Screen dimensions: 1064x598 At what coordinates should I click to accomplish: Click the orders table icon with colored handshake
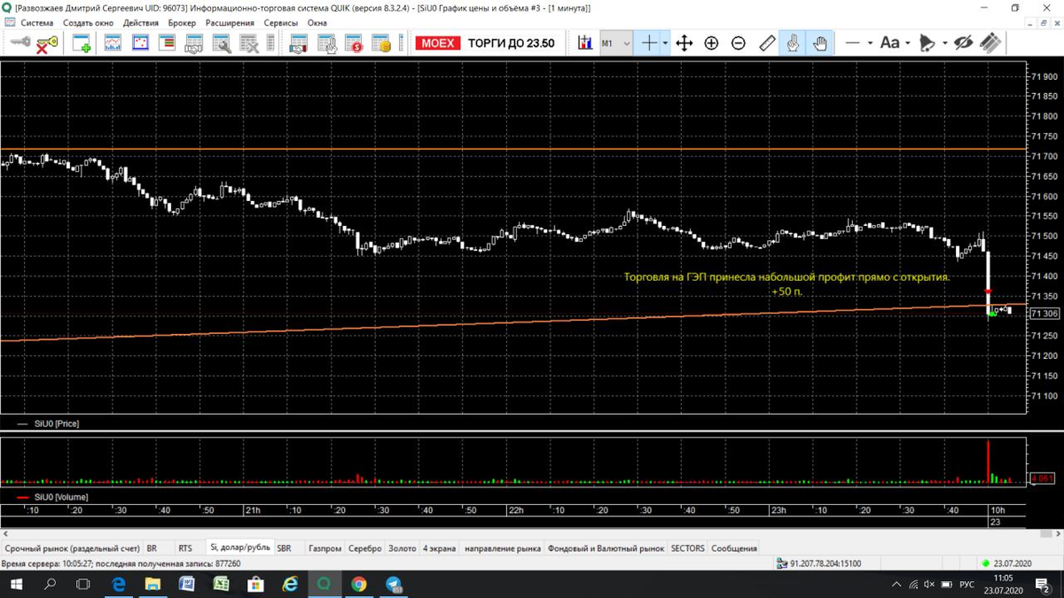click(298, 43)
